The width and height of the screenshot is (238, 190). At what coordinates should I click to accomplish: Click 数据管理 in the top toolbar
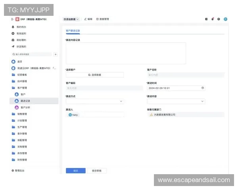(103, 19)
